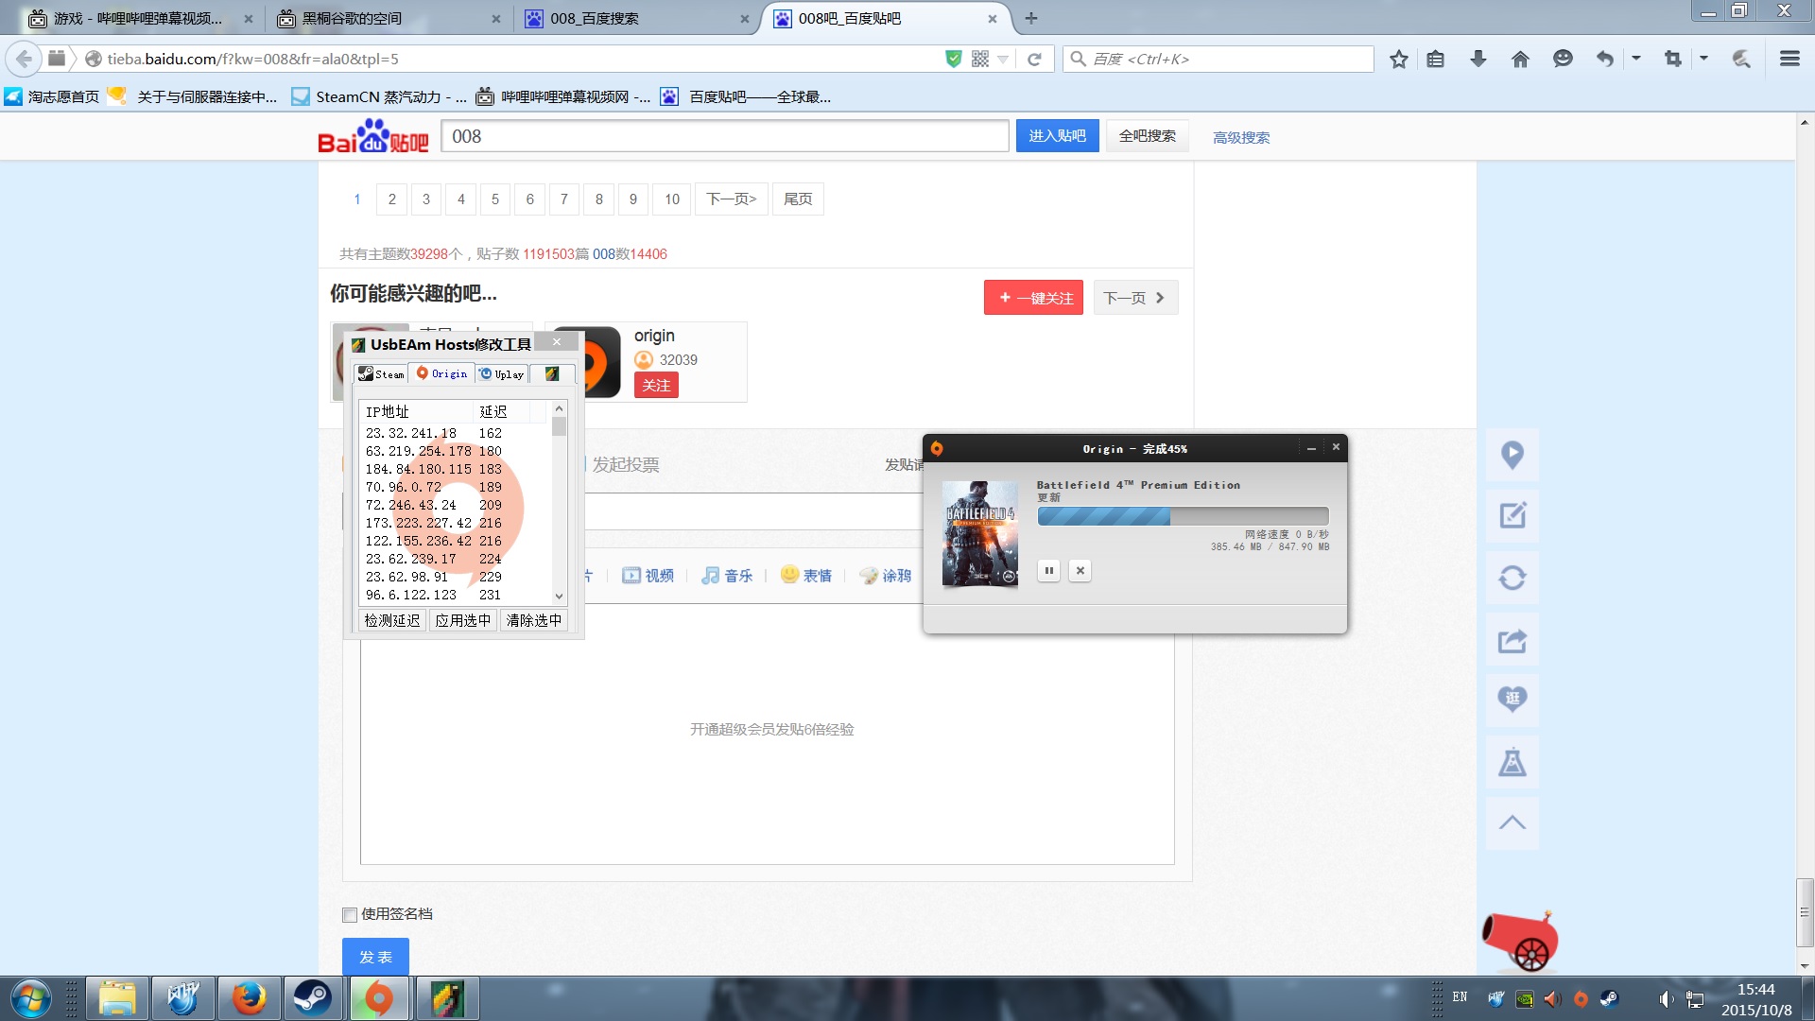This screenshot has width=1815, height=1021.
Task: Open Steam from the taskbar
Action: (x=311, y=998)
